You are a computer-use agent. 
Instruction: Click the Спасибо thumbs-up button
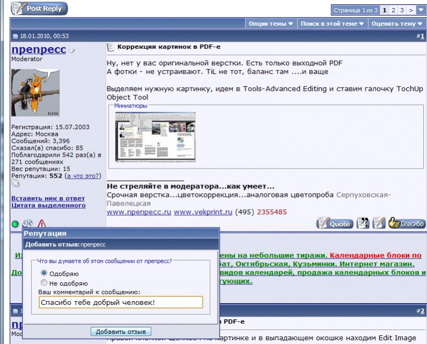[407, 224]
